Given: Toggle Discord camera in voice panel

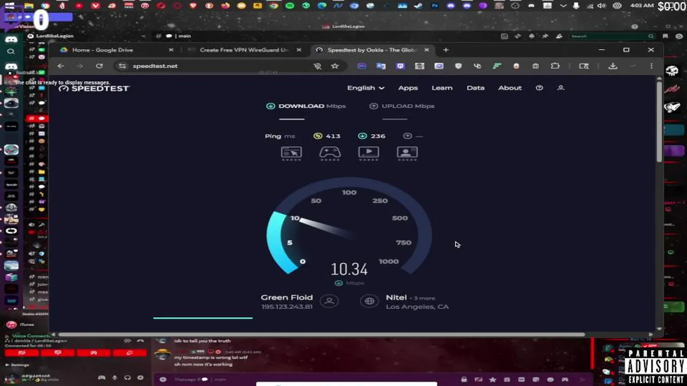Looking at the screenshot, I should tap(23, 353).
